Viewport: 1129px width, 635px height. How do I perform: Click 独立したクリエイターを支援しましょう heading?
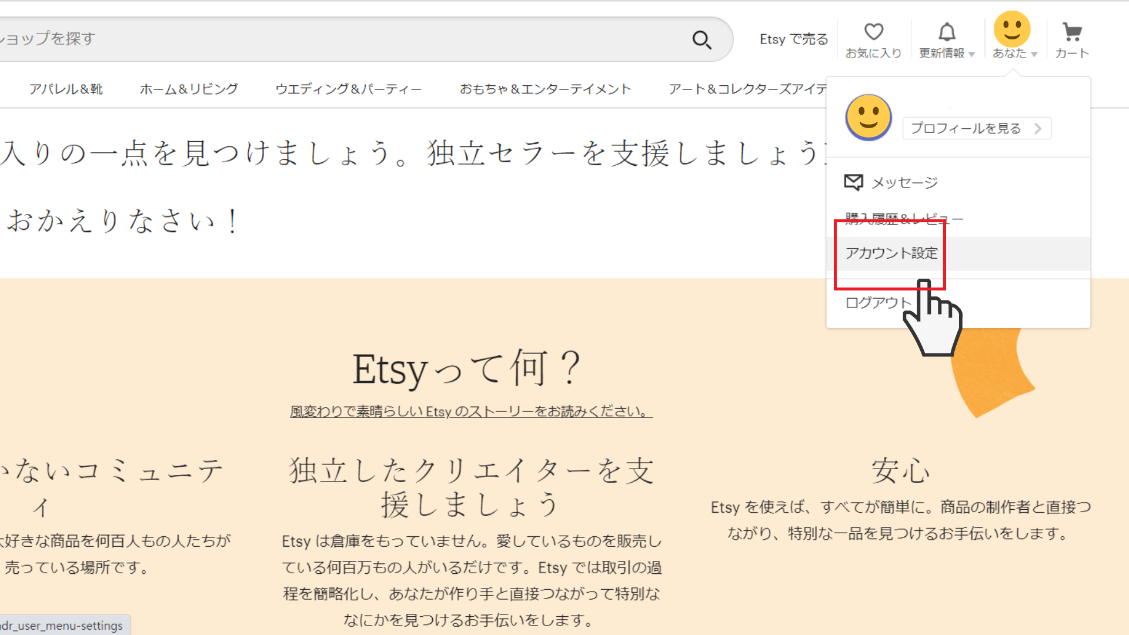coord(471,487)
